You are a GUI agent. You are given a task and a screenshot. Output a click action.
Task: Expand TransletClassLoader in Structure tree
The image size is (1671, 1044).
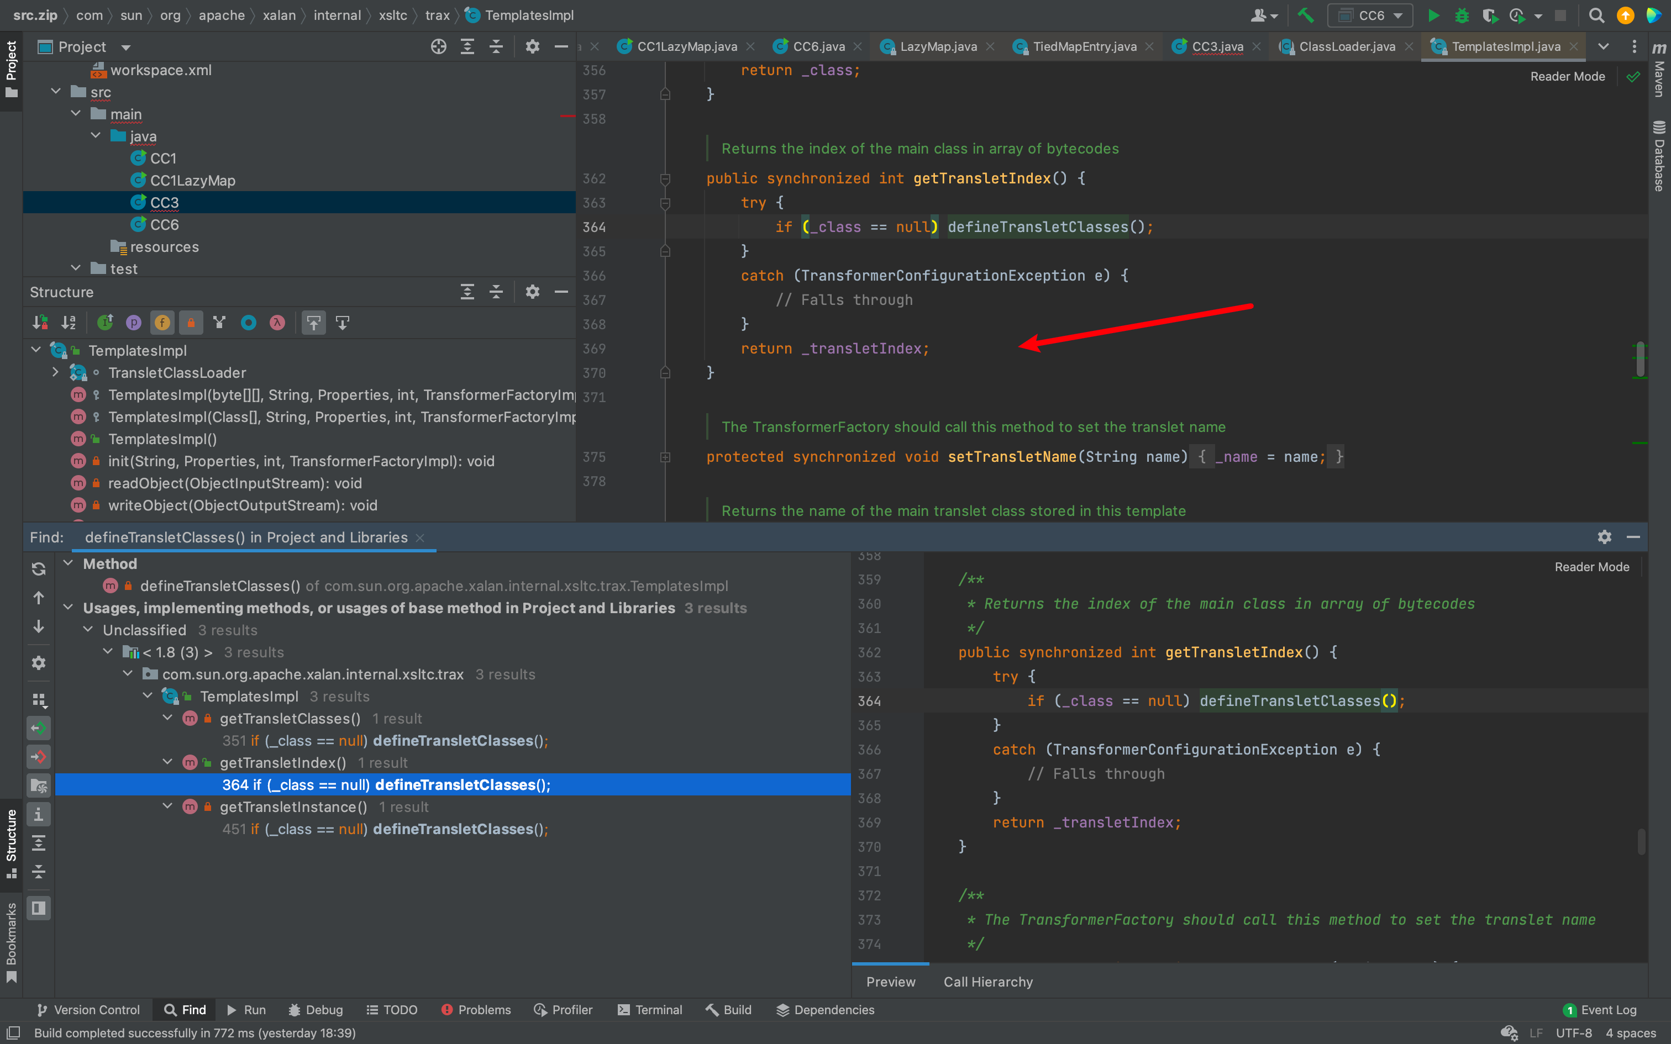pyautogui.click(x=56, y=372)
